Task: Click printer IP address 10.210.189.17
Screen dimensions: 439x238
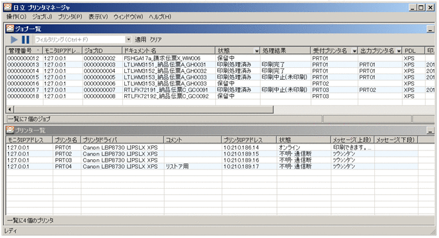Action: (241, 166)
